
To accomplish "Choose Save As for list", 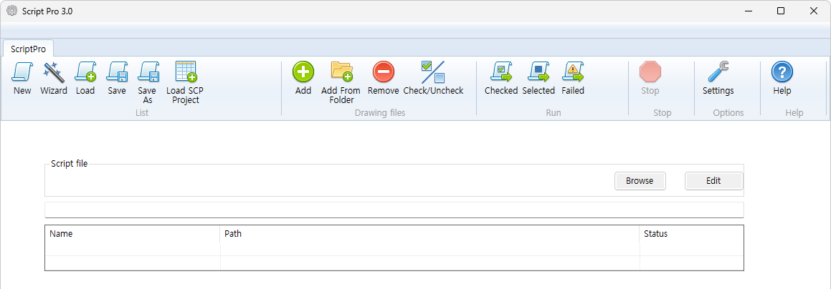I will click(147, 82).
